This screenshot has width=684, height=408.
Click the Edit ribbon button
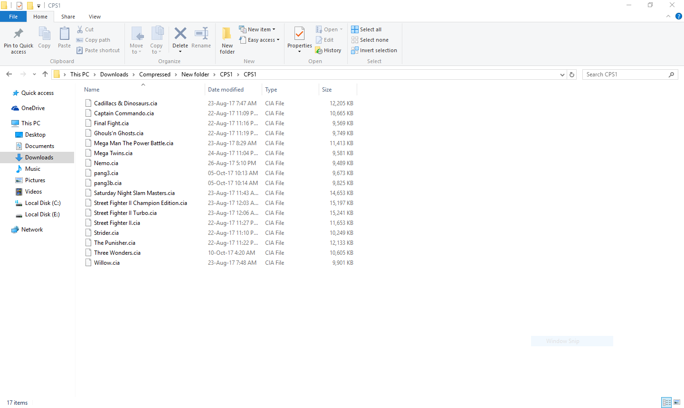[325, 40]
